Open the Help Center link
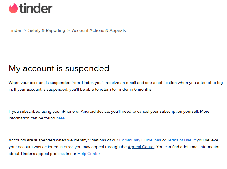 (88, 154)
